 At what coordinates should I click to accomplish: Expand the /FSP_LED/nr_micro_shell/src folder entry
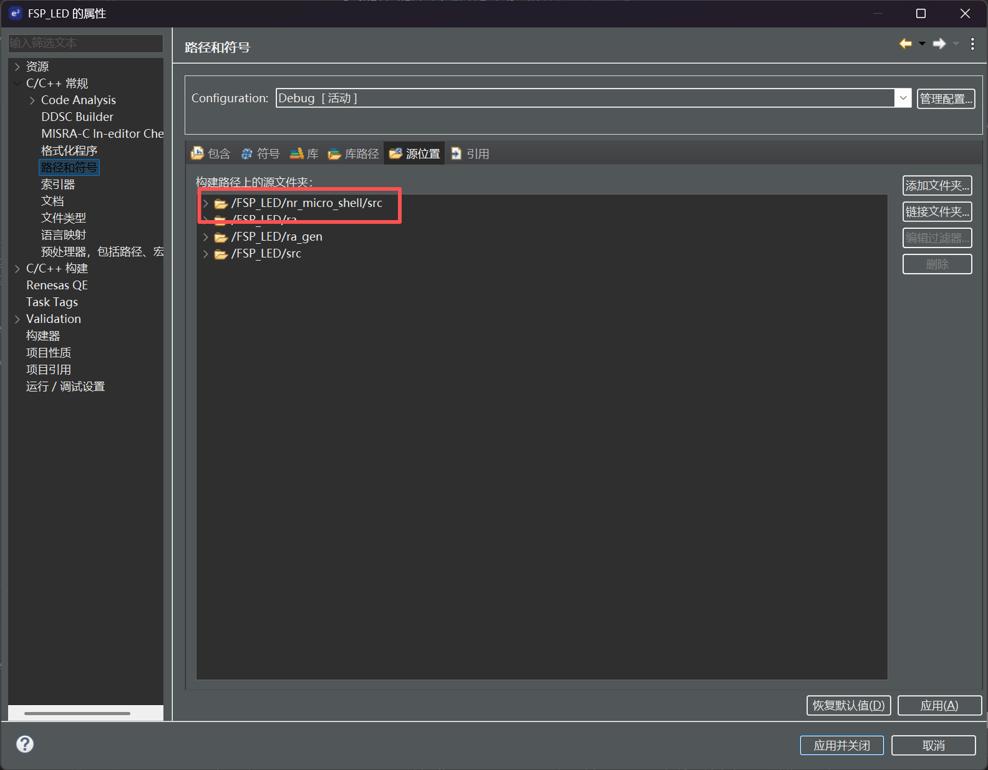[206, 203]
